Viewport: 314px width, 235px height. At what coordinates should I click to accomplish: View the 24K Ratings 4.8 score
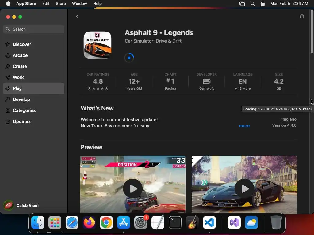[98, 81]
